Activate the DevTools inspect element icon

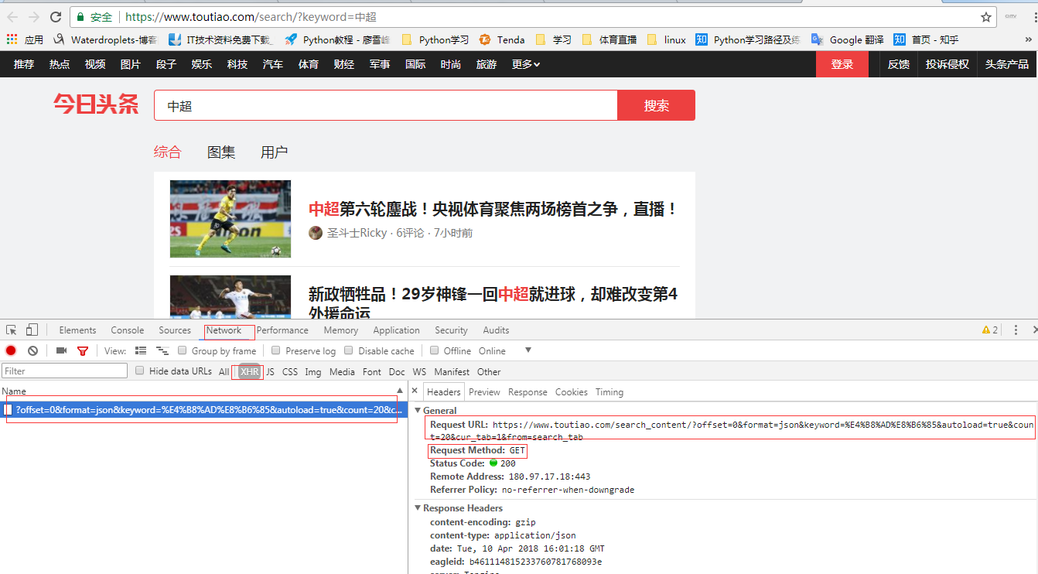coord(12,330)
